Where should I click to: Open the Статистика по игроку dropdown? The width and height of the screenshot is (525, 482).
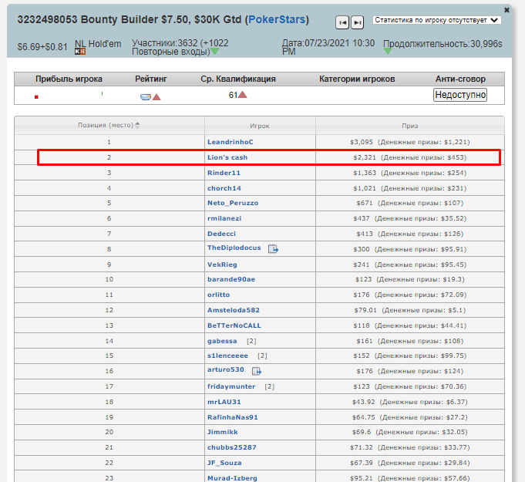pos(436,20)
